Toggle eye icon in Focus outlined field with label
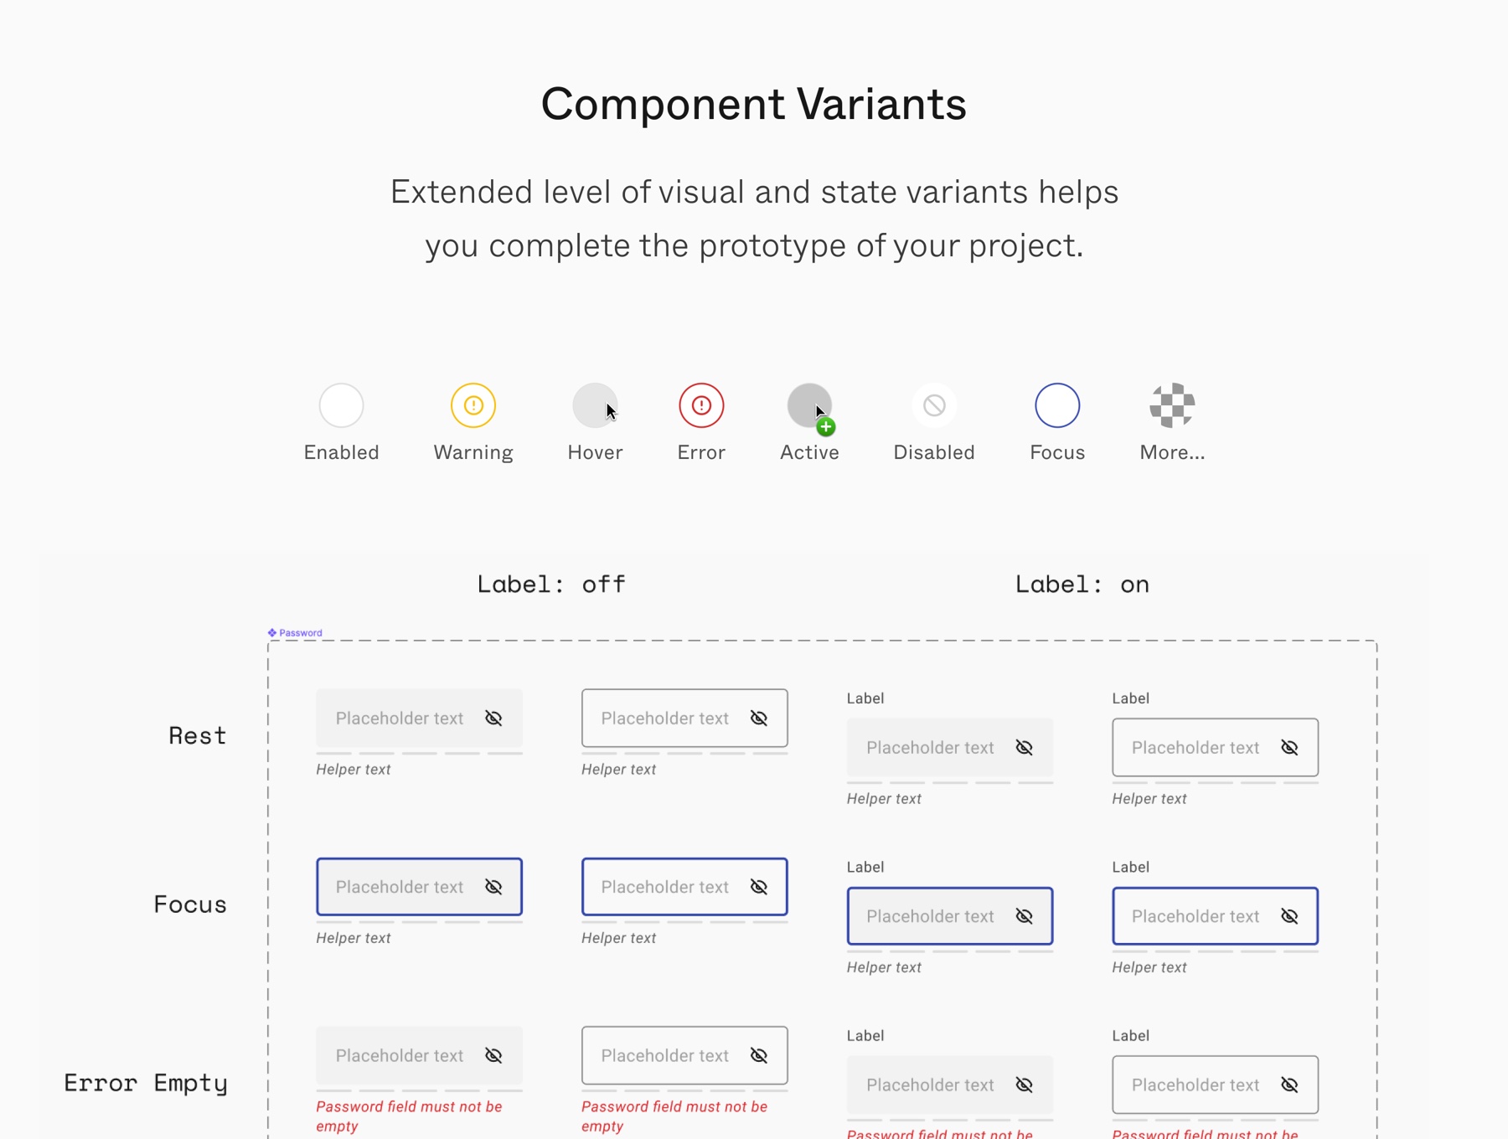Image resolution: width=1508 pixels, height=1139 pixels. [x=1289, y=917]
